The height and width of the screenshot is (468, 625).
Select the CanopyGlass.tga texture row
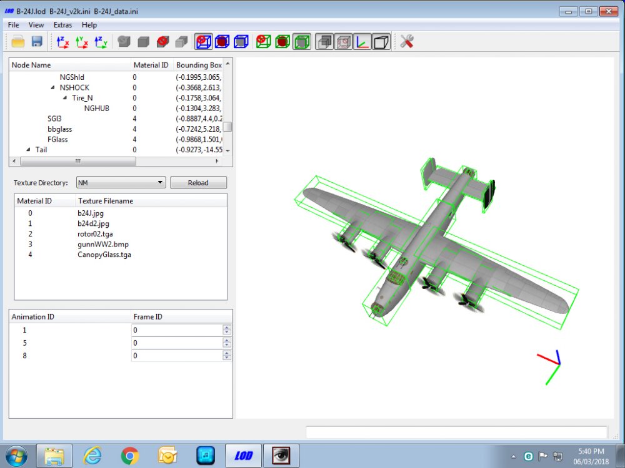(x=121, y=255)
